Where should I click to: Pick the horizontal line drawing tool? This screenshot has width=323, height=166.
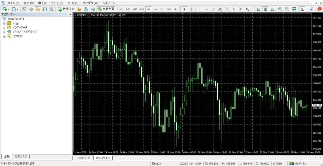(207, 9)
